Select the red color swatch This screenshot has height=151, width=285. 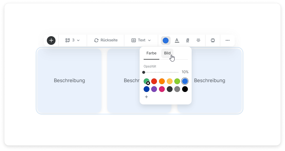pyautogui.click(x=154, y=81)
